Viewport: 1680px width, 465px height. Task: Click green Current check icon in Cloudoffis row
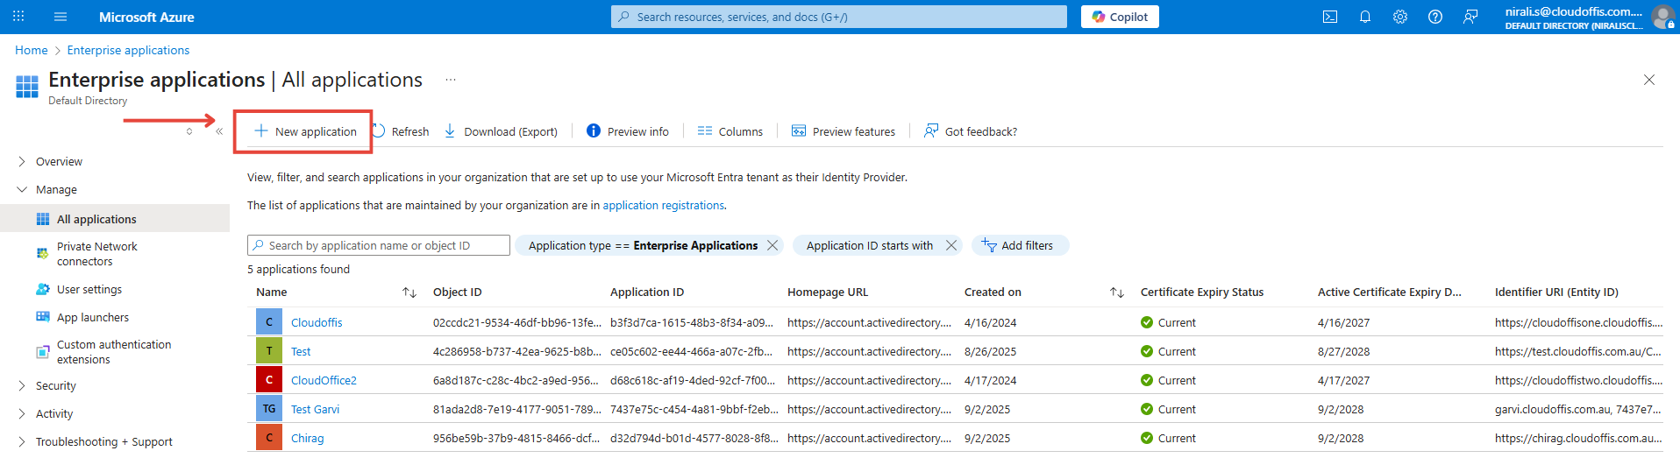pyautogui.click(x=1147, y=322)
